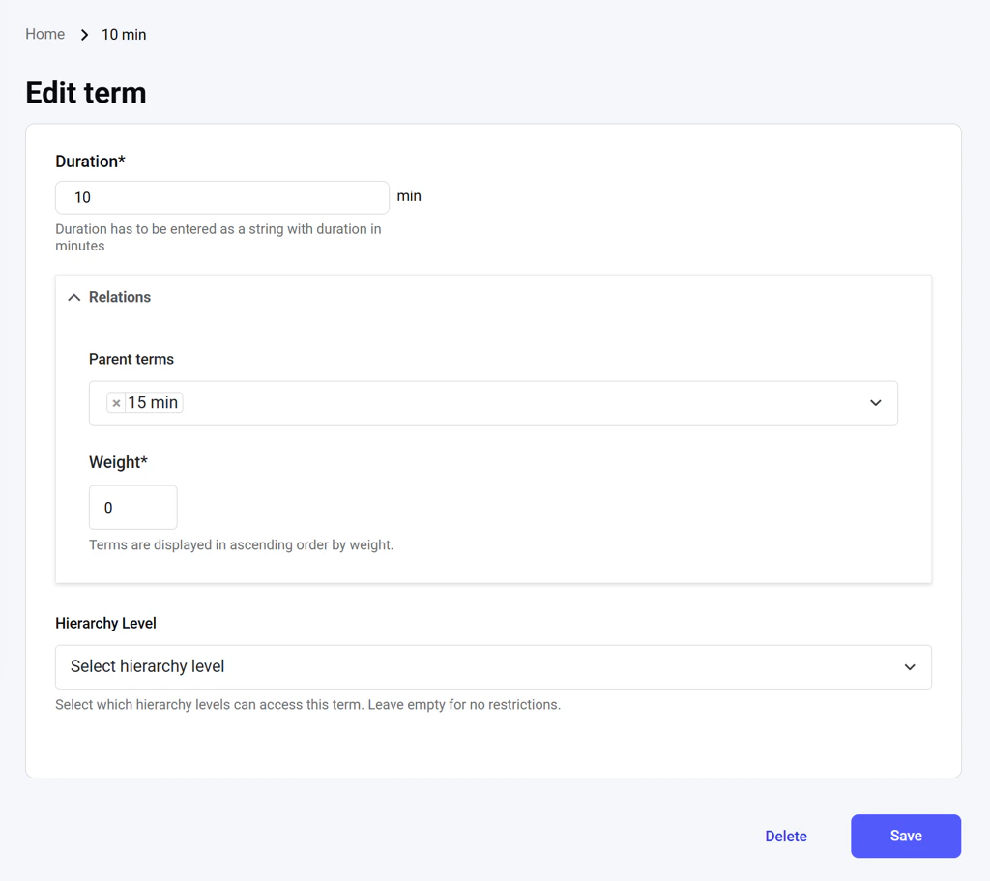Click the 15 min tag label
Viewport: 990px width, 881px height.
153,403
